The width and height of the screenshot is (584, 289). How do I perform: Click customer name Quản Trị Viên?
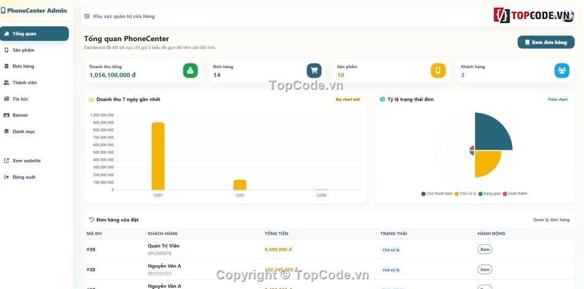click(x=164, y=246)
